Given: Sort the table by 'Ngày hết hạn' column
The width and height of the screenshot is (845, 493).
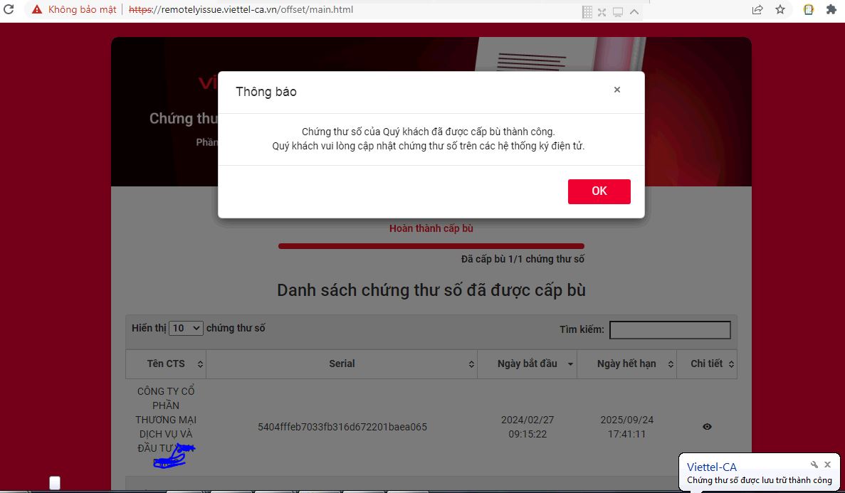Looking at the screenshot, I should click(632, 364).
